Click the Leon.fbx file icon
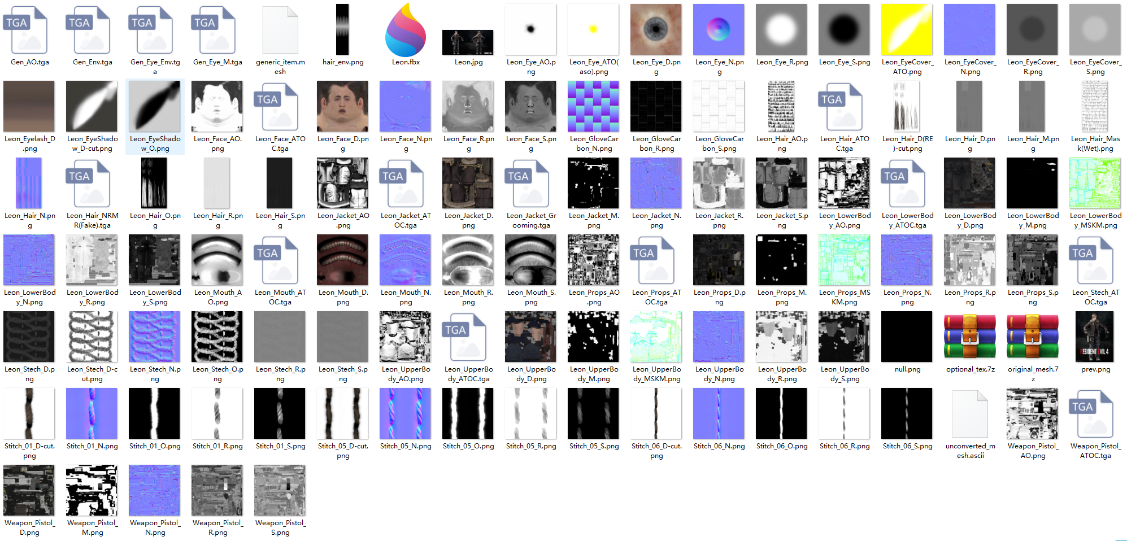Viewport: 1127px width, 541px height. [x=406, y=30]
